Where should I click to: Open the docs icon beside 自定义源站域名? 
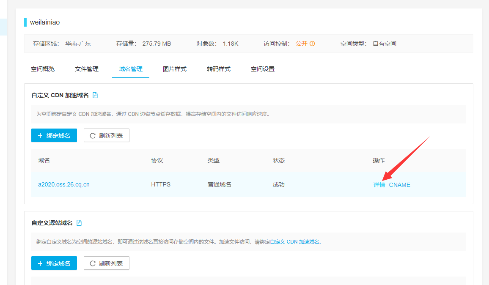(79, 223)
